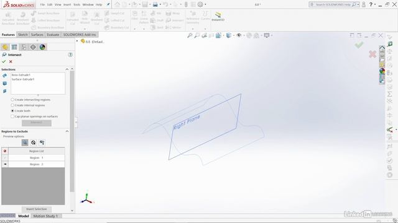Open the View menu
398x223 pixels.
coord(58,4)
